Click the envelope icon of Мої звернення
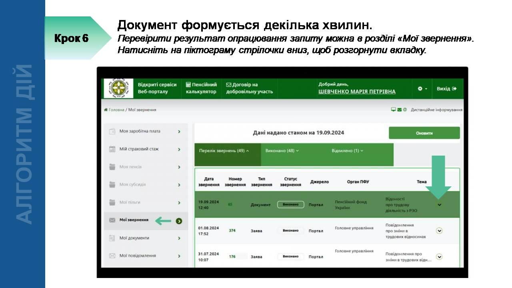This screenshot has height=288, width=512. [x=112, y=220]
